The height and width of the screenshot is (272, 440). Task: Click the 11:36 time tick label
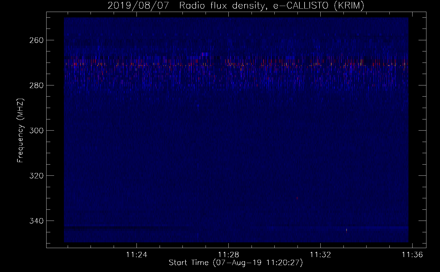point(413,255)
